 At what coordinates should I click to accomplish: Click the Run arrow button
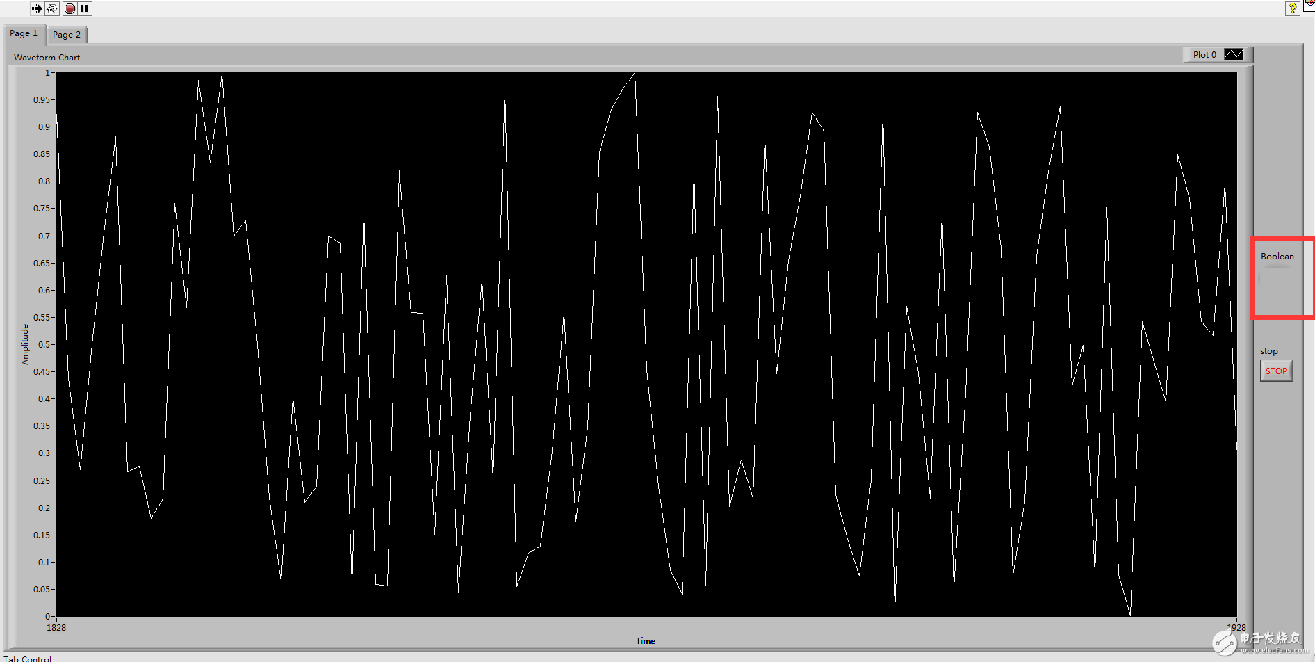click(x=36, y=8)
